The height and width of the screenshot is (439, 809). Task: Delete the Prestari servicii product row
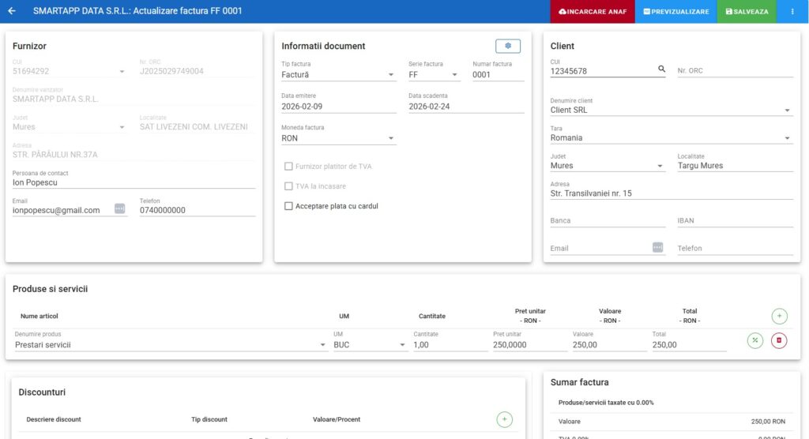coord(780,341)
